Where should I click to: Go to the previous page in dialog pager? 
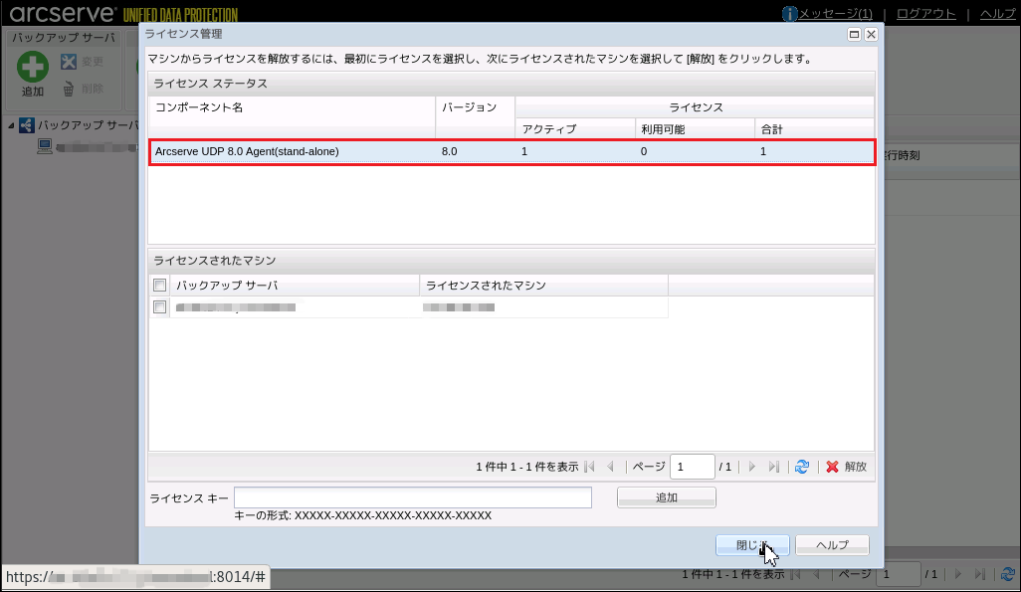(x=611, y=467)
